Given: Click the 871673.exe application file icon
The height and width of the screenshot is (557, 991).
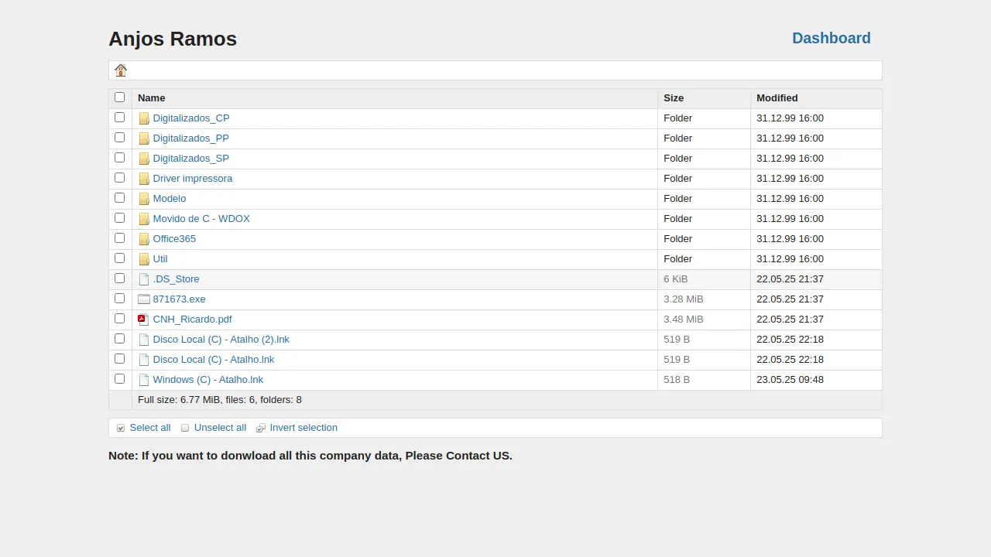Looking at the screenshot, I should click(x=144, y=299).
